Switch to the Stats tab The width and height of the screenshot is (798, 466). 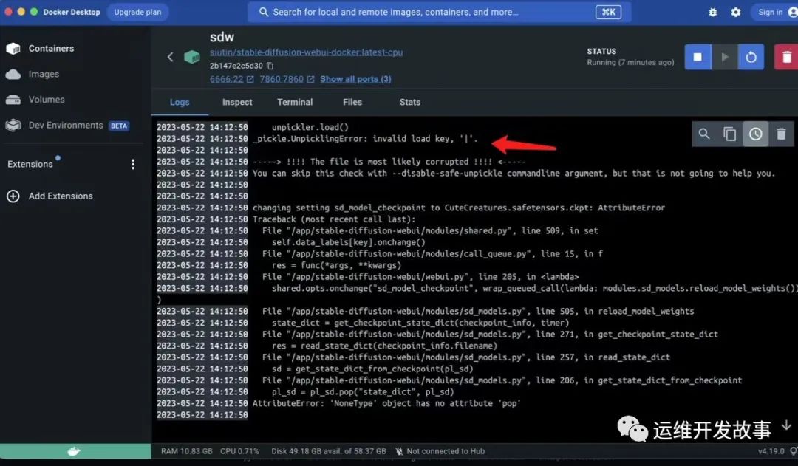point(409,102)
